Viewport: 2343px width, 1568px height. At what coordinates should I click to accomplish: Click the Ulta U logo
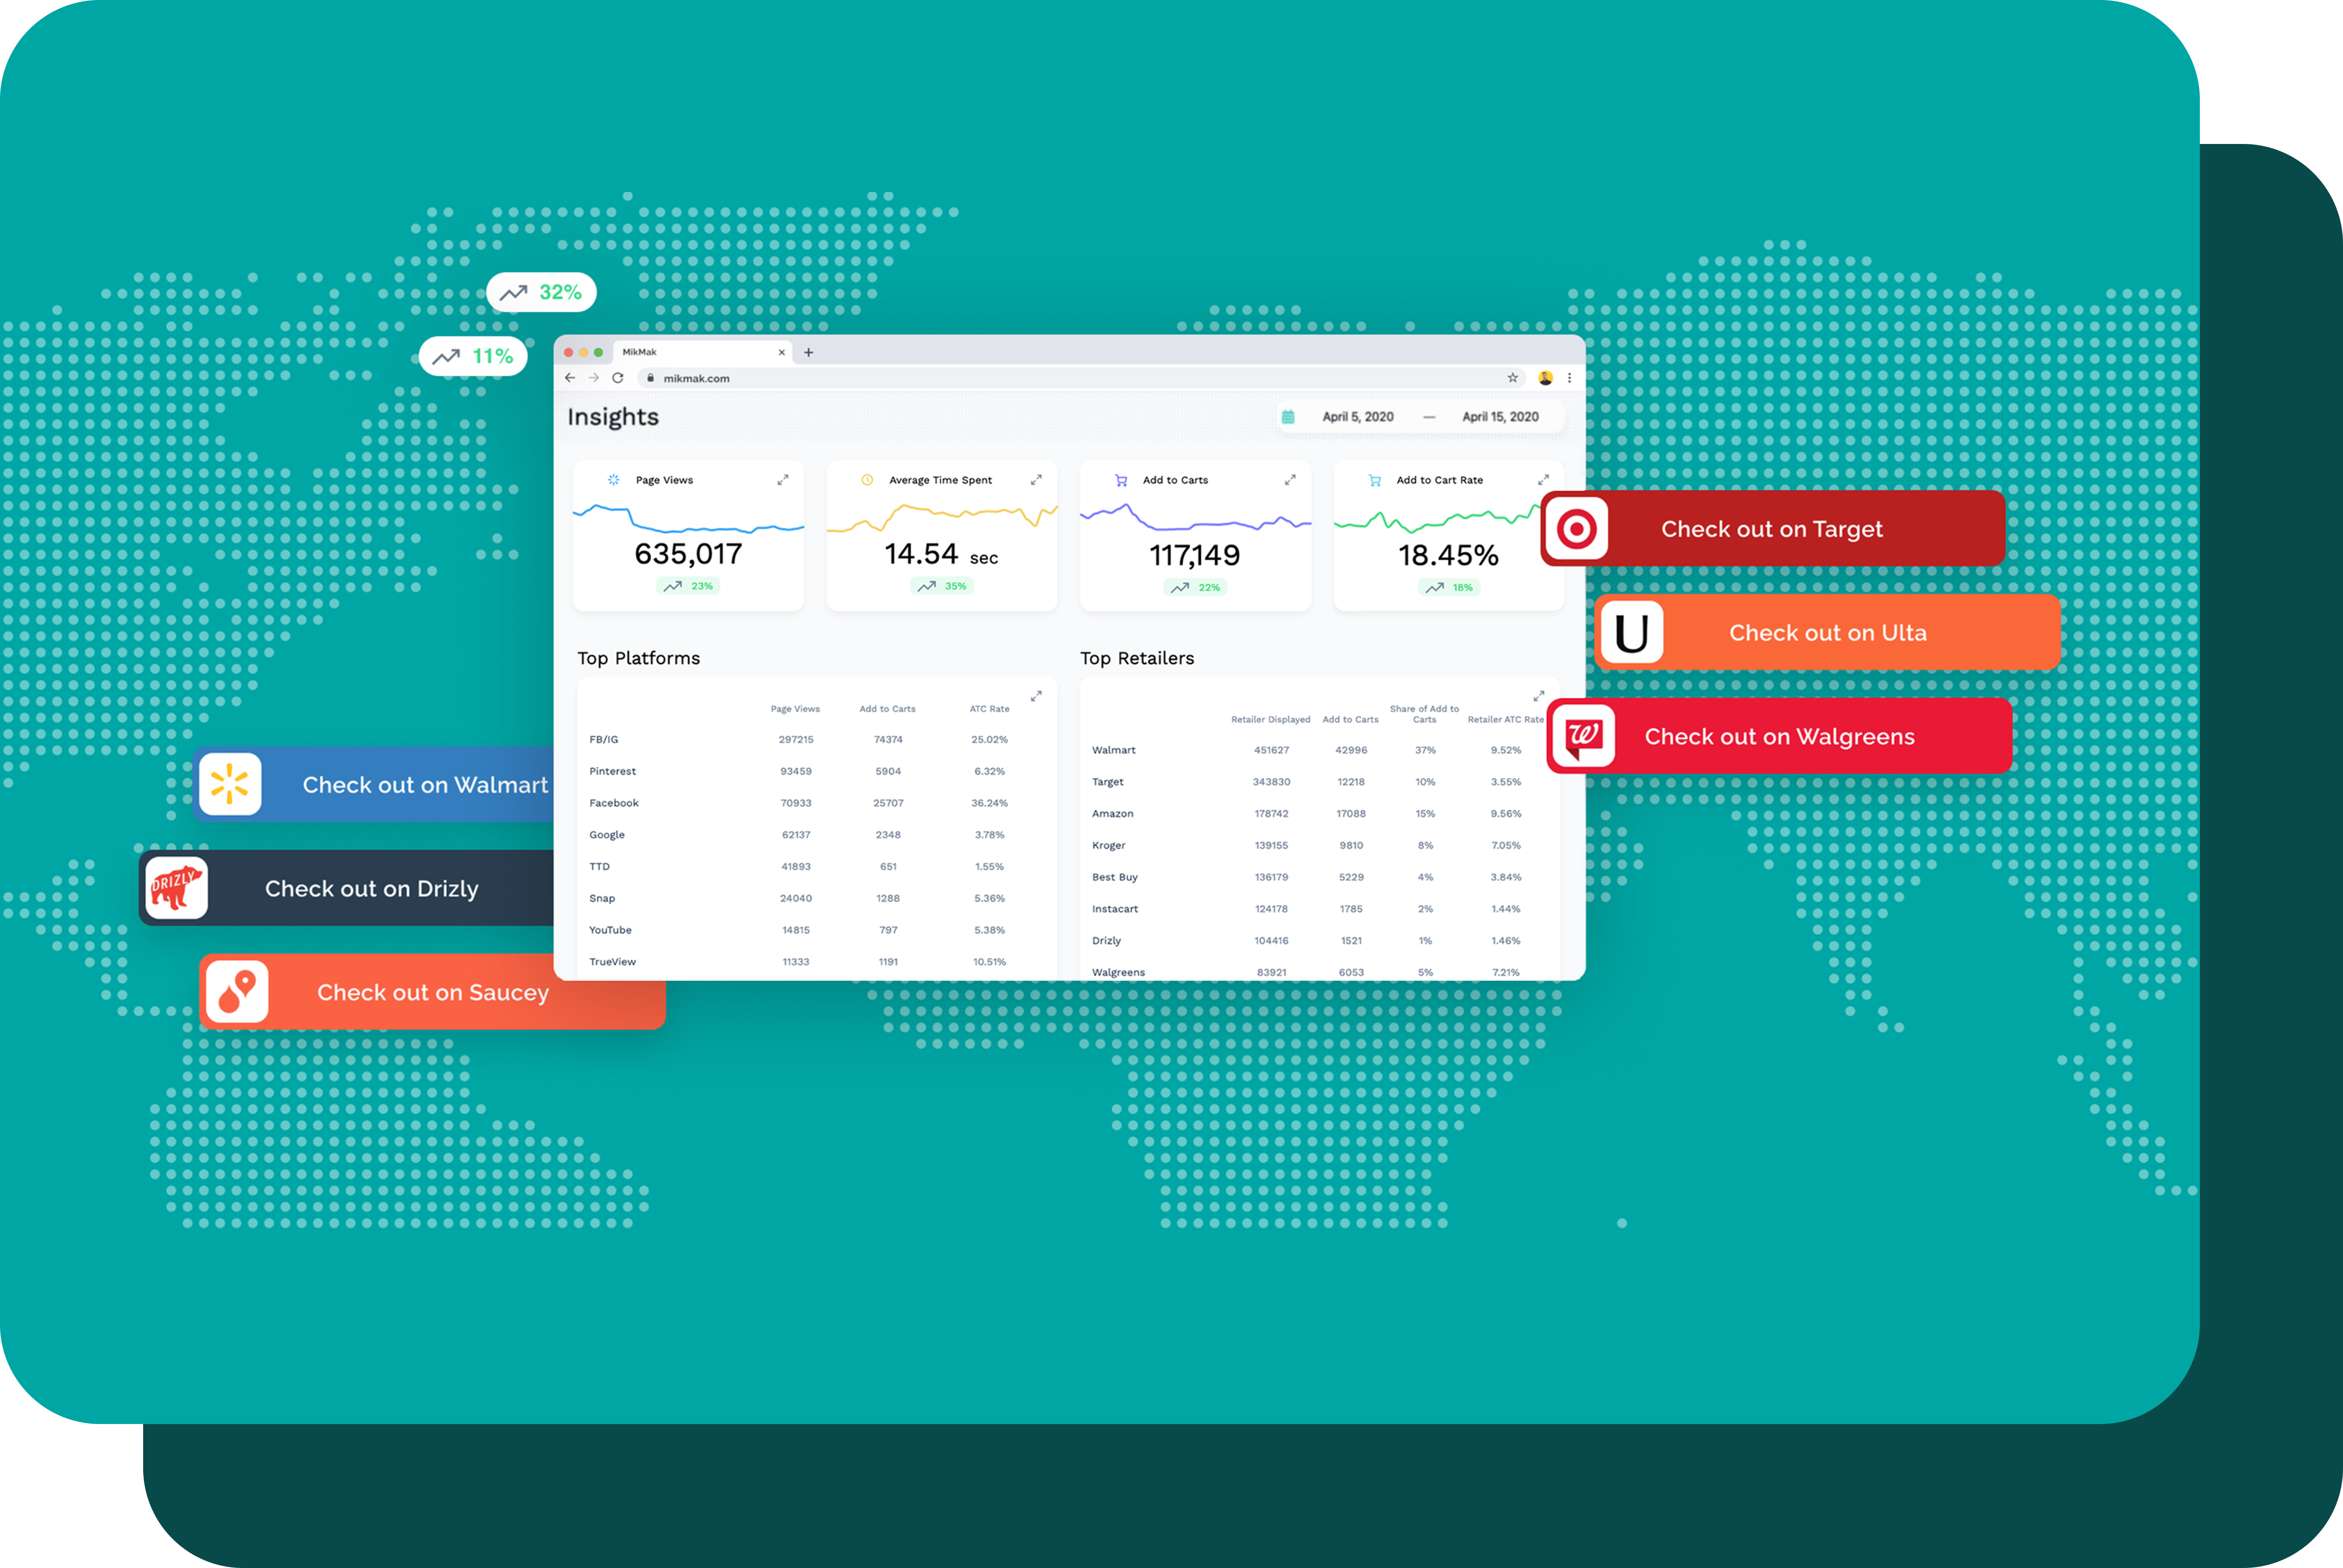click(1631, 632)
